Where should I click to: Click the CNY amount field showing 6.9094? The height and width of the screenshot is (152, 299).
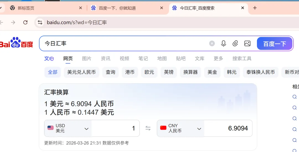pos(228,128)
